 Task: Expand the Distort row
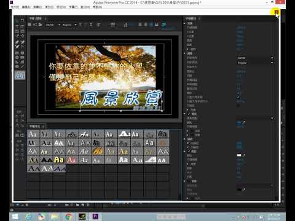click(187, 110)
